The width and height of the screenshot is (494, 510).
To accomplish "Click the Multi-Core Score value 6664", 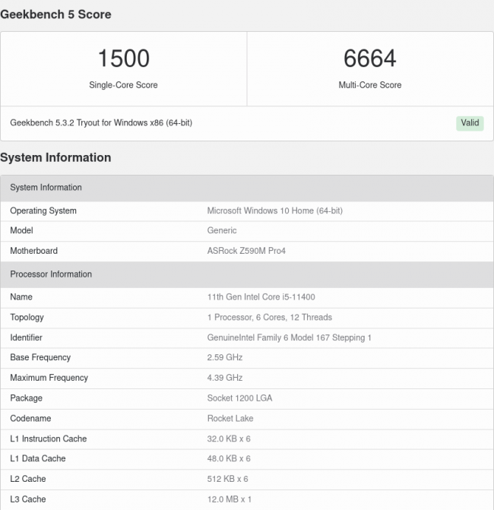I will tap(369, 59).
